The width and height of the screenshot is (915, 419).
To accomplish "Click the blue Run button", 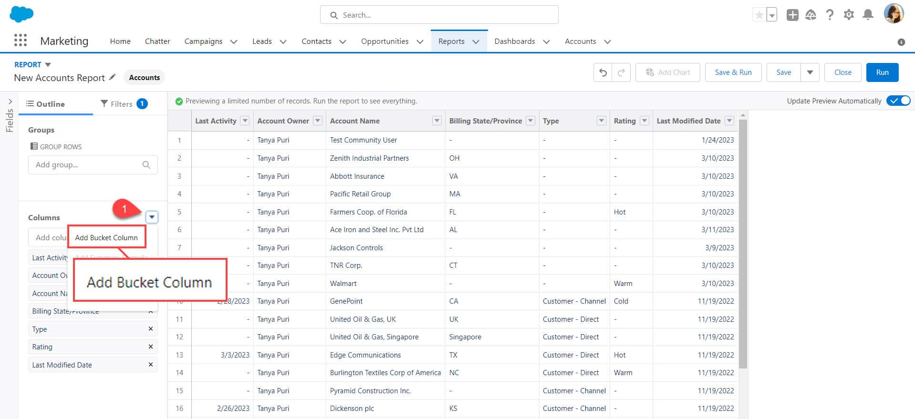I will pos(882,72).
